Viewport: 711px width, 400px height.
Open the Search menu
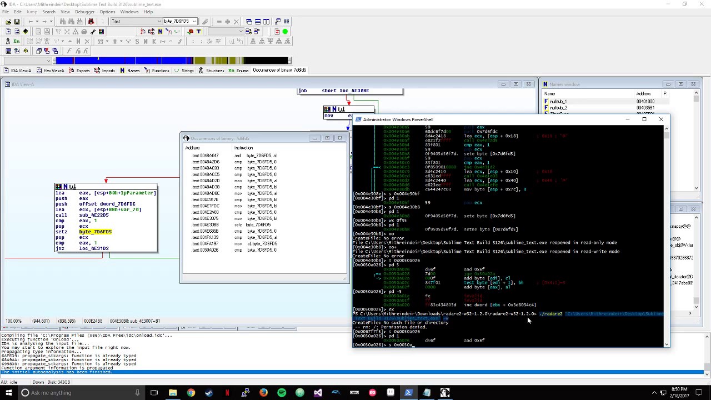[x=49, y=12]
